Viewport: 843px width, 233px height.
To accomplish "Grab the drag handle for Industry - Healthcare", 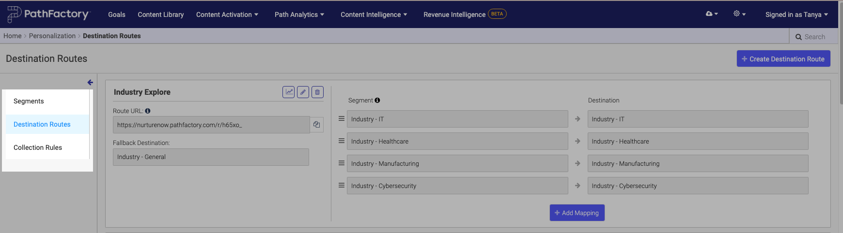I will click(342, 141).
